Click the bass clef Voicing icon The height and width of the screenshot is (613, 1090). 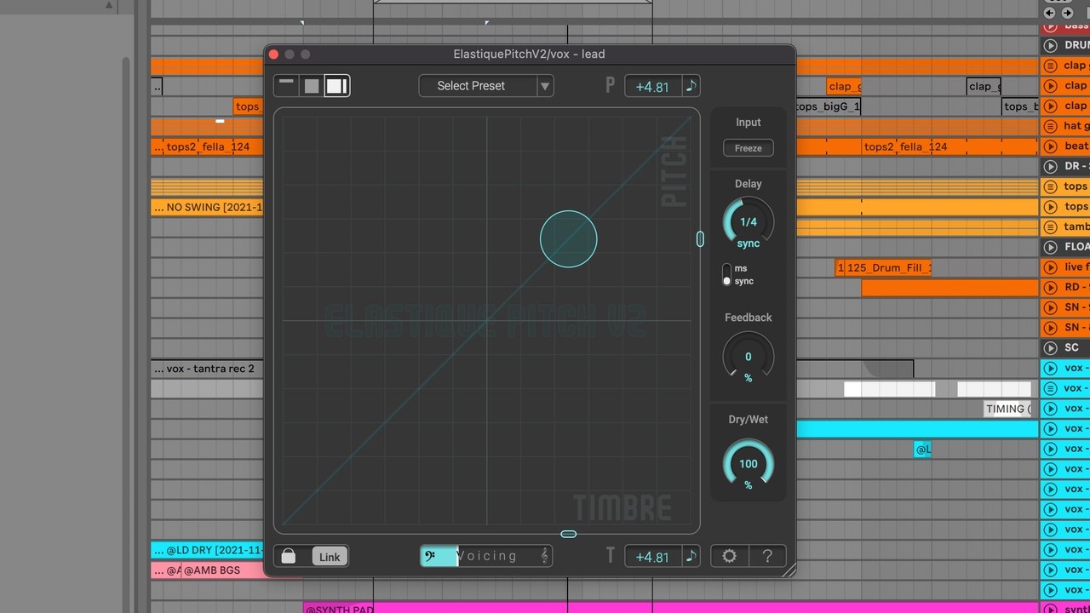pyautogui.click(x=431, y=556)
